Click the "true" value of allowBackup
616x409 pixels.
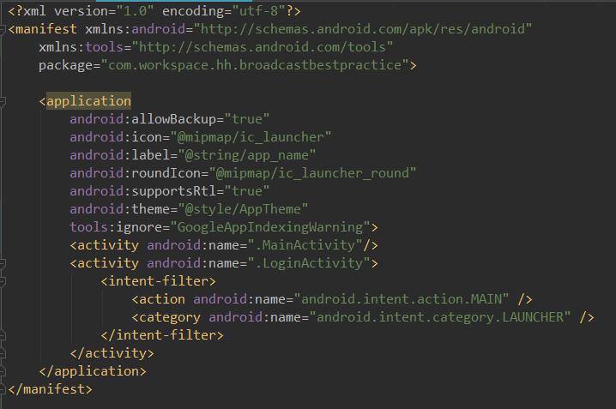click(247, 119)
